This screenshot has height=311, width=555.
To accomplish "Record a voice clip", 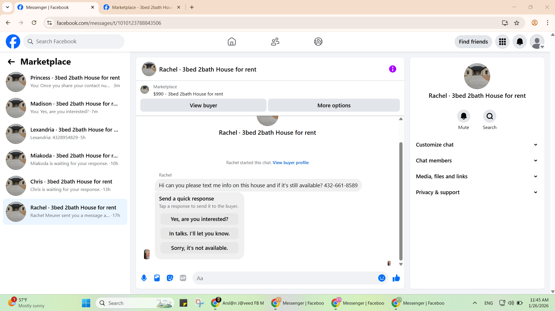I will coord(144,278).
